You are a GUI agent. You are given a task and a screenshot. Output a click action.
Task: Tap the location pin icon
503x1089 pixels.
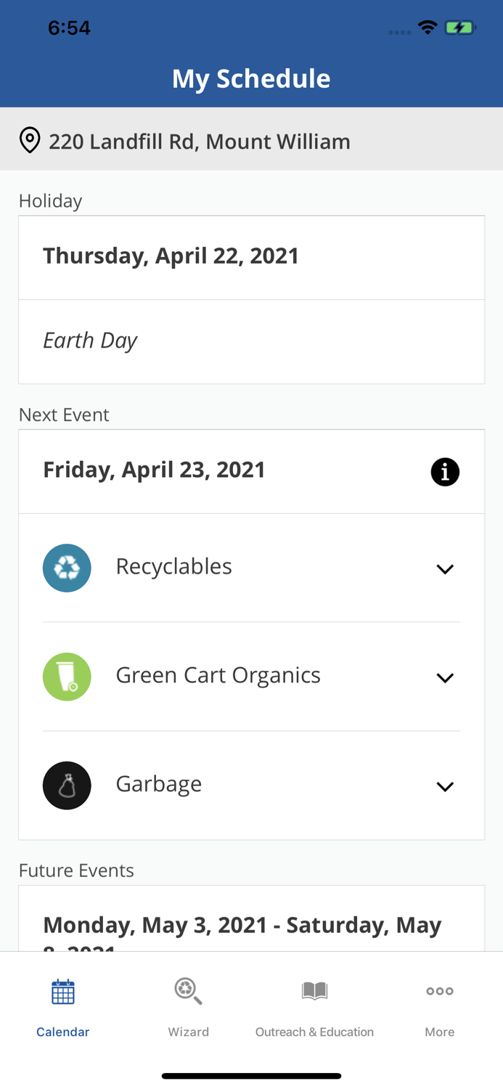(x=30, y=140)
